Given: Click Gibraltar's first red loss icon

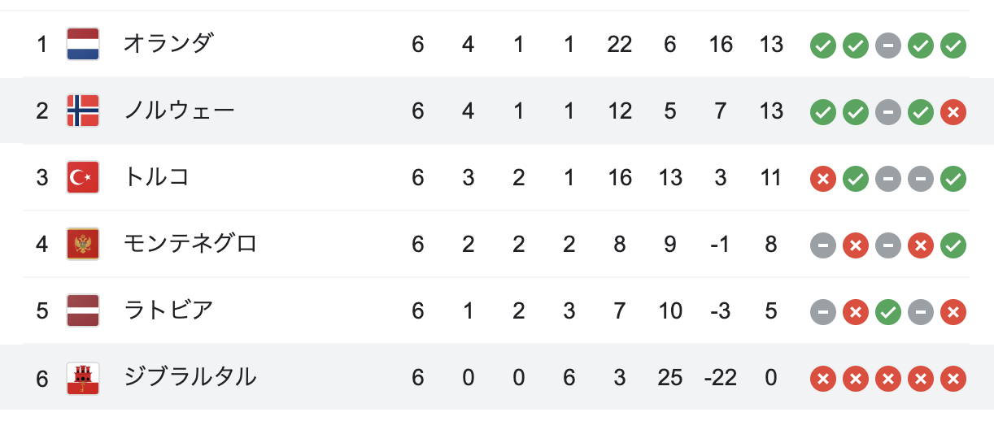Looking at the screenshot, I should coord(823,378).
